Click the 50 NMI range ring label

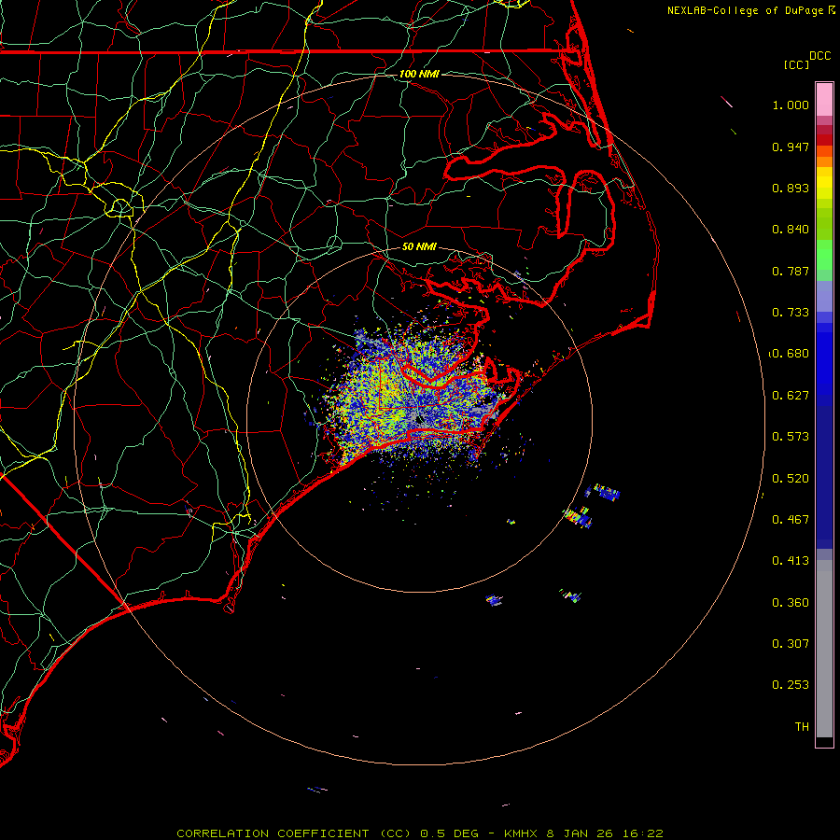[419, 246]
